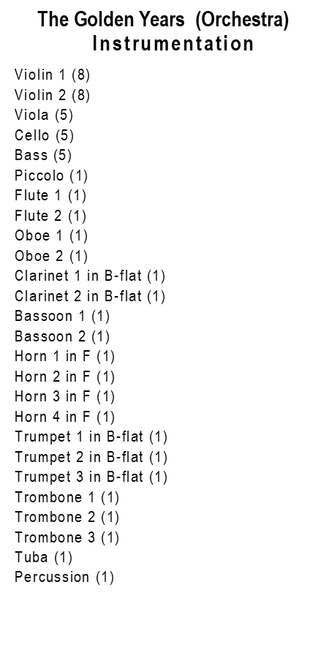Screen dimensions: 329x658
Task: Click the Viola (5) line
Action: 44,115
